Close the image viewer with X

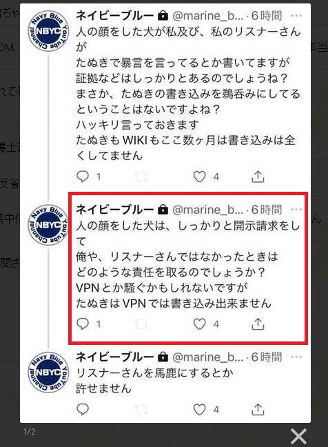click(x=298, y=436)
